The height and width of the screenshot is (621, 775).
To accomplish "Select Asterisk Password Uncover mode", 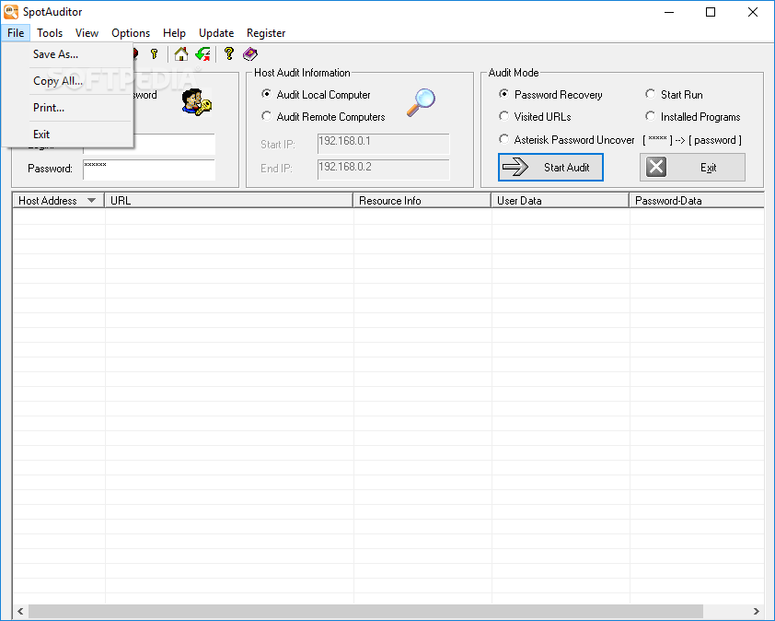I will click(x=503, y=139).
